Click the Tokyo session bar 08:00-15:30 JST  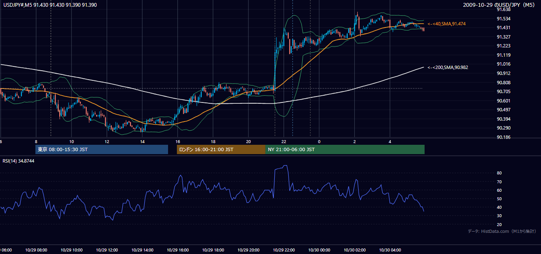click(102, 149)
